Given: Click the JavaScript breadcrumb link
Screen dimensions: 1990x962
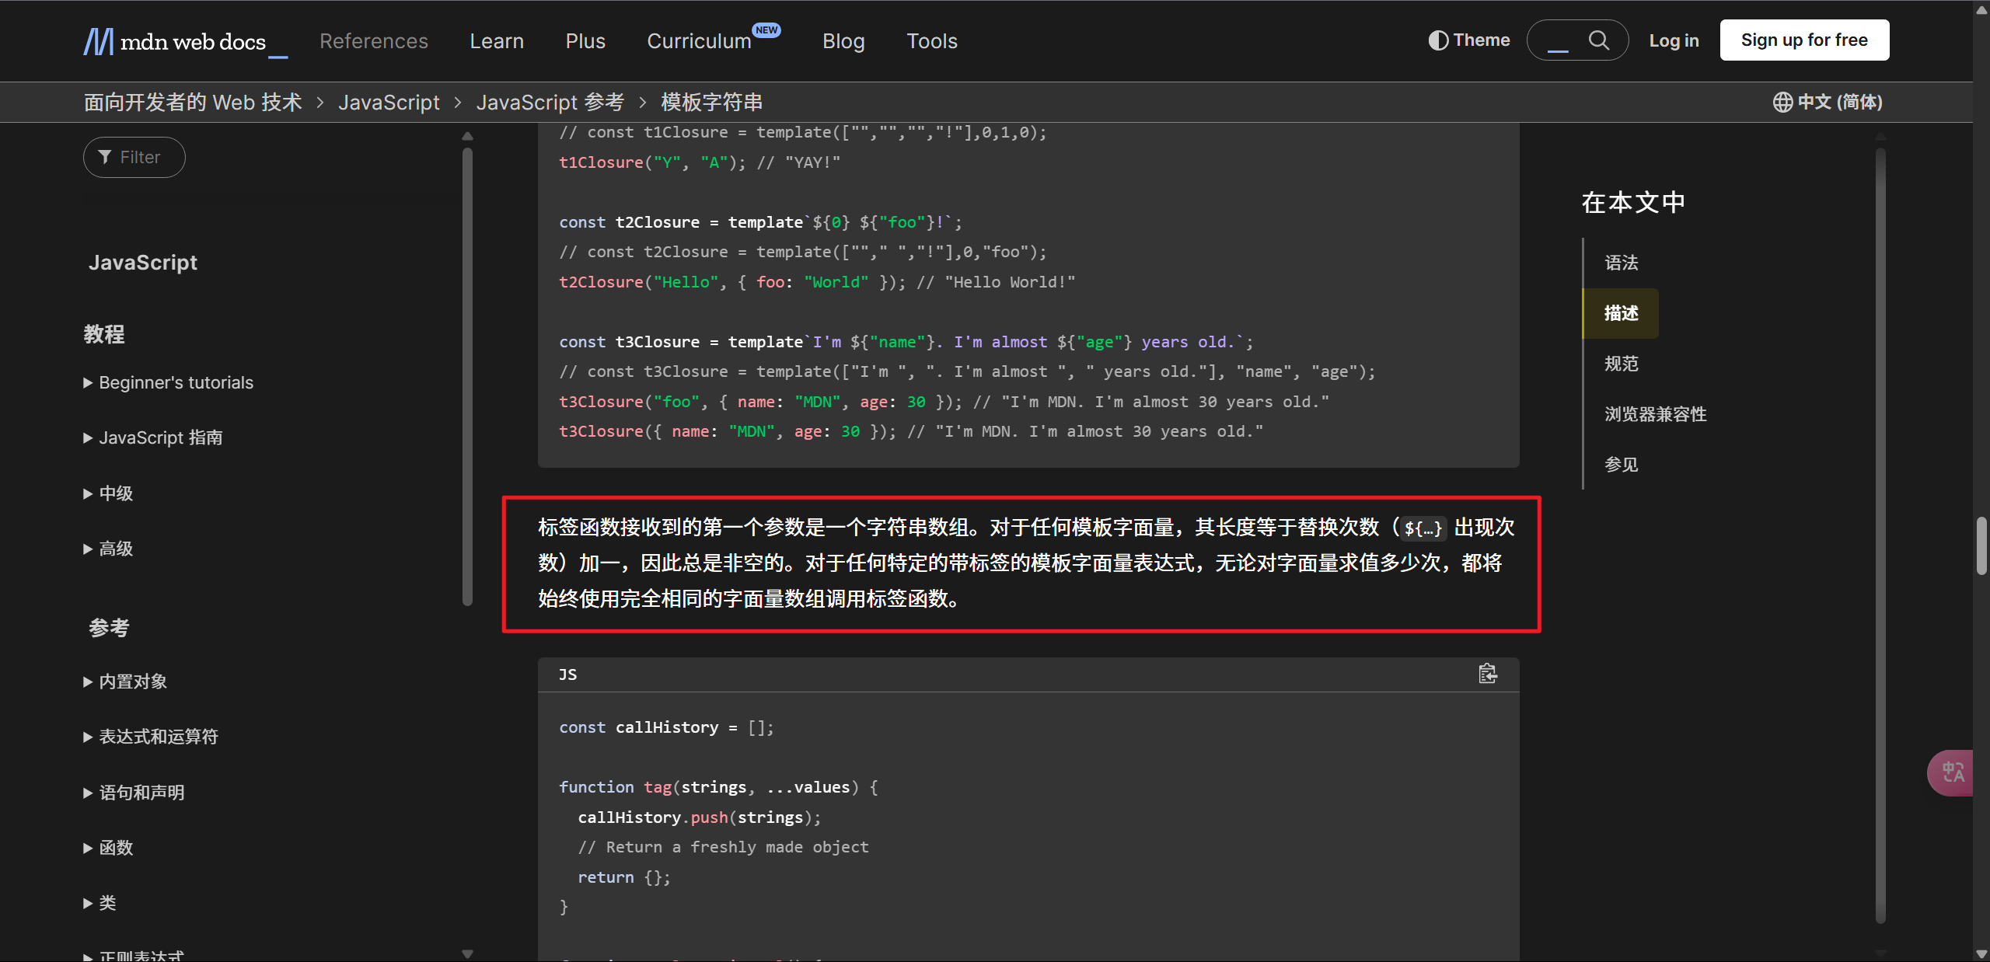Looking at the screenshot, I should (389, 102).
